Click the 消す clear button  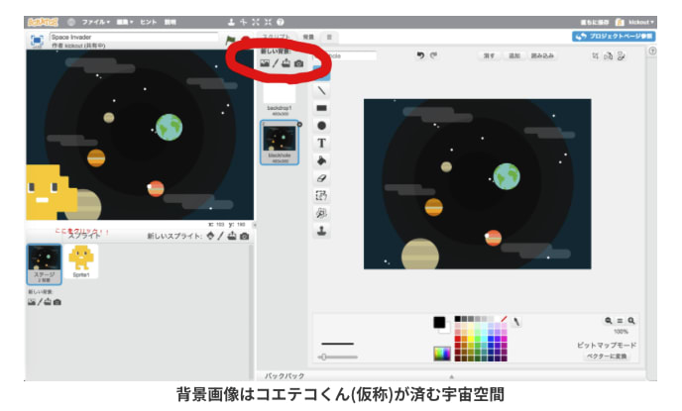click(x=489, y=55)
